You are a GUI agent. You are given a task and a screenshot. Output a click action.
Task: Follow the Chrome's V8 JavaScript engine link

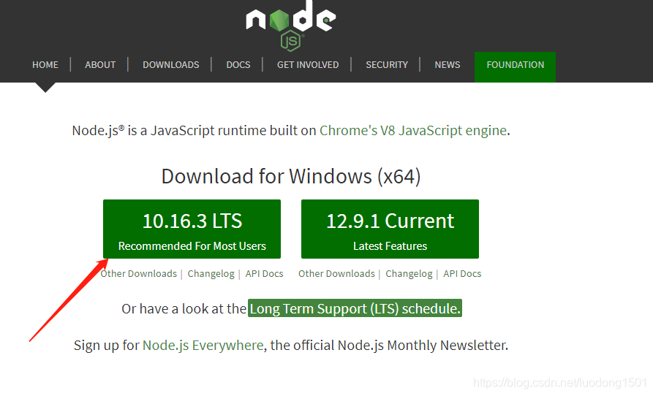[x=413, y=131]
